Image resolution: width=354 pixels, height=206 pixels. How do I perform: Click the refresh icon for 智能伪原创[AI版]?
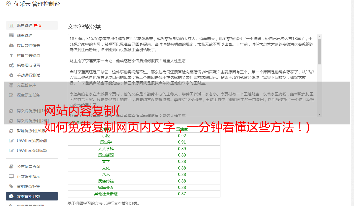point(11,131)
